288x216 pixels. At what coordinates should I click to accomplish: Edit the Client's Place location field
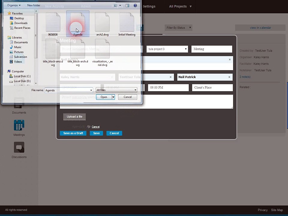(x=212, y=88)
